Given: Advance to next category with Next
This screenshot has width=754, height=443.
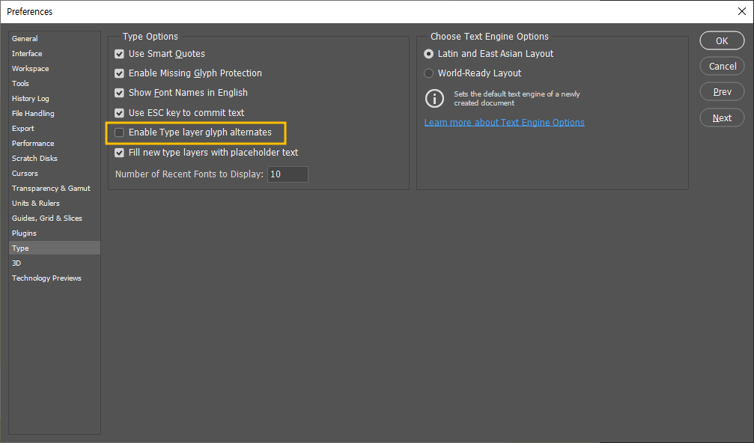Looking at the screenshot, I should (722, 117).
